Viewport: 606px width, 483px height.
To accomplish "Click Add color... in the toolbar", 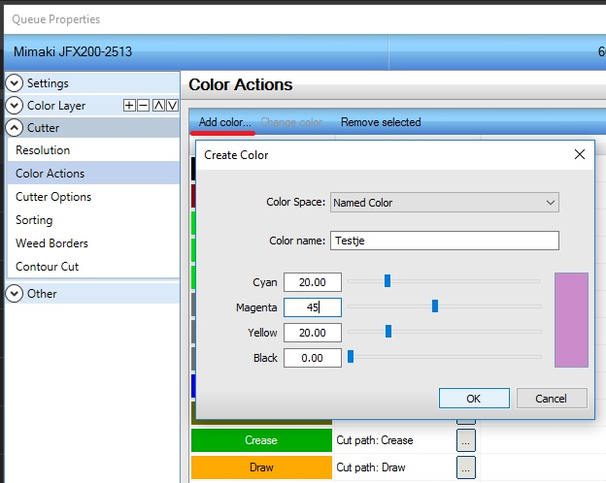I will (225, 122).
